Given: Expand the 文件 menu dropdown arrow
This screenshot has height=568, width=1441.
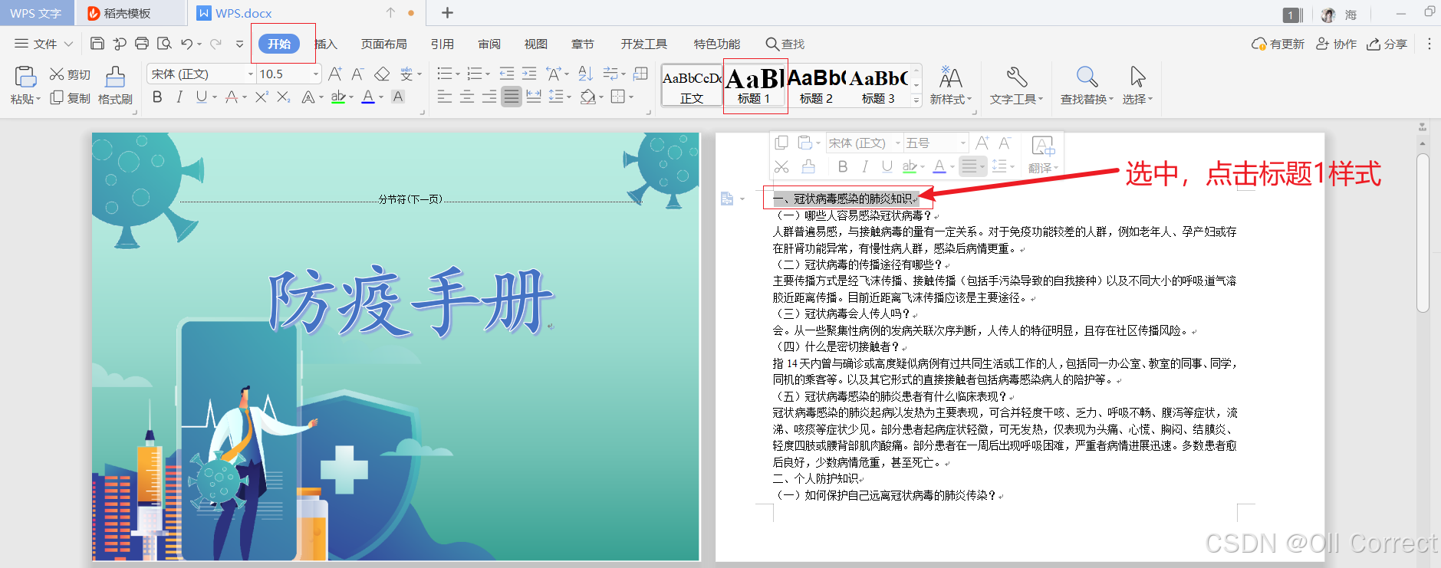Looking at the screenshot, I should point(68,44).
